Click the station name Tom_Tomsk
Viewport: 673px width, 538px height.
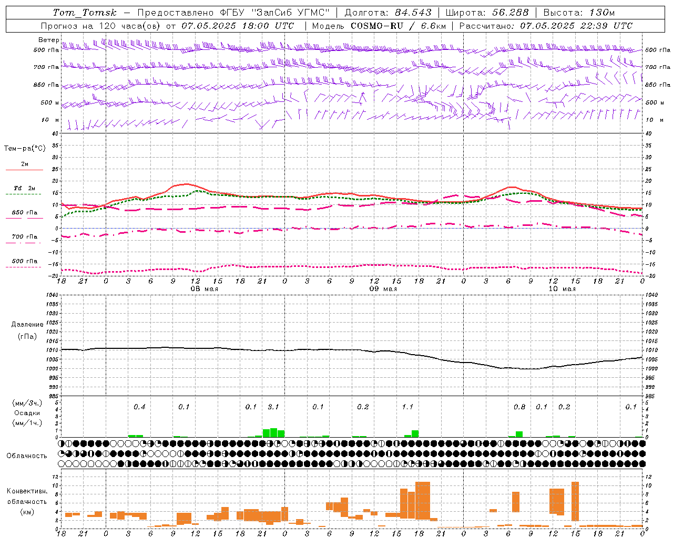[x=85, y=13]
